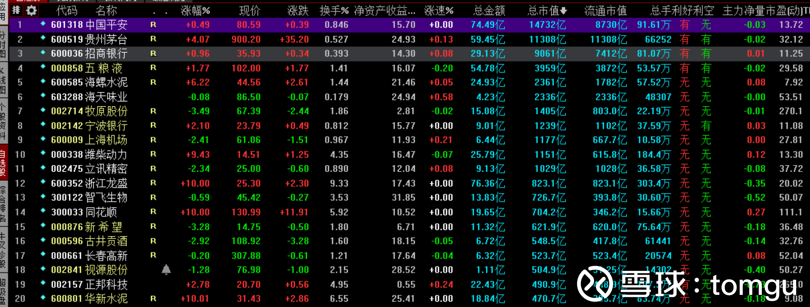Click the R margin badge on 长春高新 row
The height and width of the screenshot is (307, 810).
153,255
